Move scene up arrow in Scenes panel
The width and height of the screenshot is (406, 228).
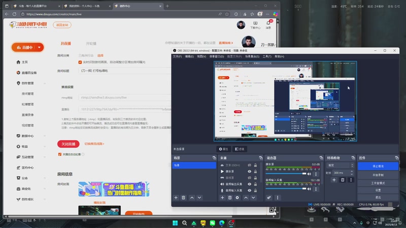click(x=192, y=198)
